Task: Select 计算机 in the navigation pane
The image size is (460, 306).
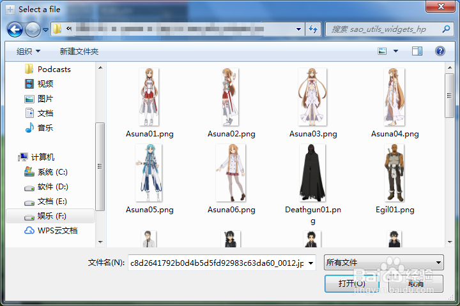Action: [x=43, y=157]
